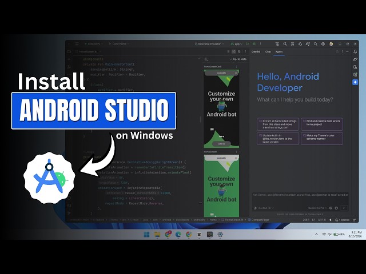Select the green HomeScreen preview thumbnail
The width and height of the screenshot is (366, 274).
221,186
